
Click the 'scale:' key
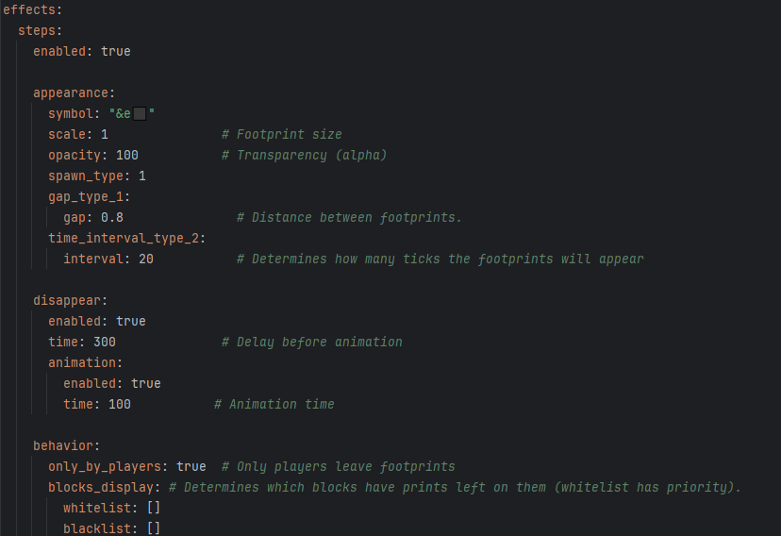pos(70,135)
